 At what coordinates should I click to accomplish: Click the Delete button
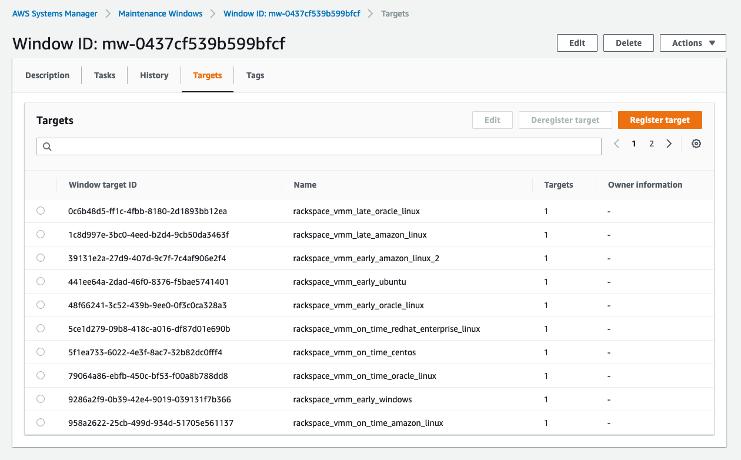click(628, 42)
